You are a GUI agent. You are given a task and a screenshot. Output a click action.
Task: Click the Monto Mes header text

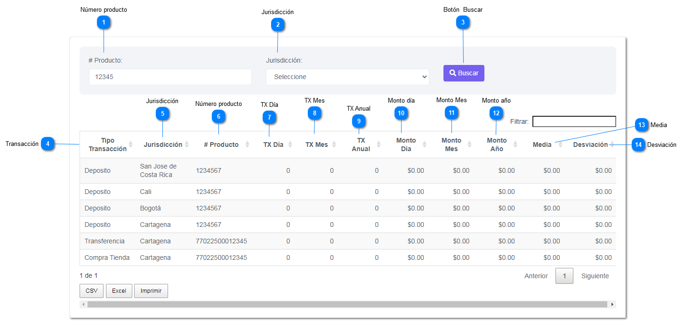point(451,145)
